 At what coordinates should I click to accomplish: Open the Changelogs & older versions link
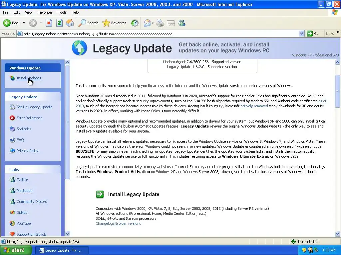pos(118,223)
